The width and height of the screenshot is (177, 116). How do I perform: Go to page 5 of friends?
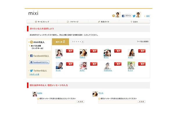pos(80,42)
